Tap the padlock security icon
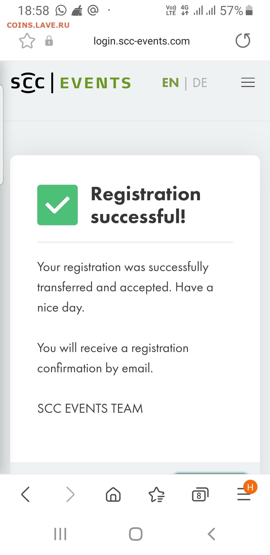Viewport: 270px width, 555px height. point(49,41)
